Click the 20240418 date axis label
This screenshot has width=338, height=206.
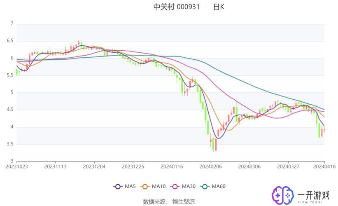pyautogui.click(x=324, y=166)
